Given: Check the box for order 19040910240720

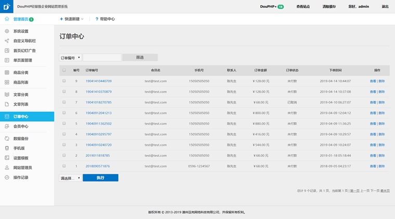Looking at the screenshot, I should (x=64, y=145).
